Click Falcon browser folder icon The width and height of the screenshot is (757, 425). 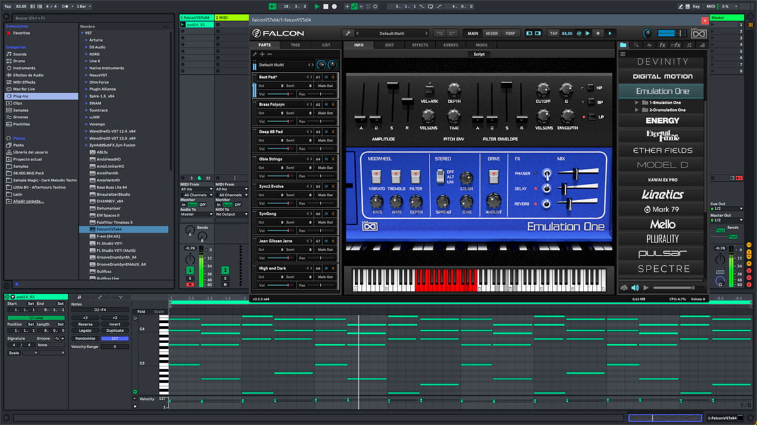coord(623,45)
